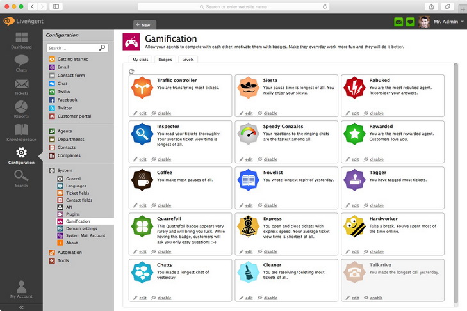This screenshot has height=311, width=467.
Task: Open Reports pie chart icon
Action: tap(21, 106)
